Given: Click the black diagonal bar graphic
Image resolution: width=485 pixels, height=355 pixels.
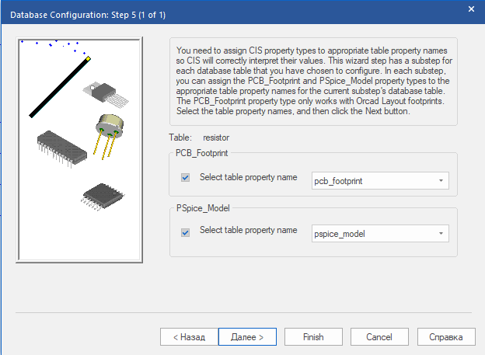Looking at the screenshot, I should [x=60, y=87].
